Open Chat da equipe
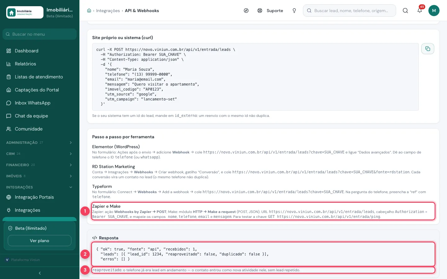Image resolution: width=447 pixels, height=279 pixels. 40,116
